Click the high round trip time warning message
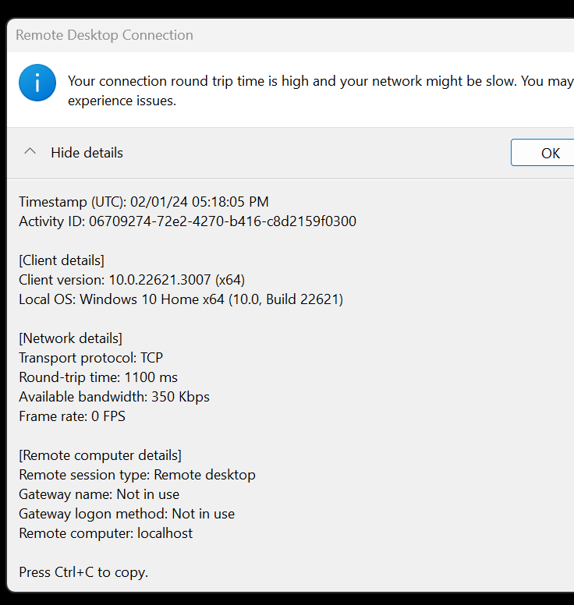Image resolution: width=574 pixels, height=605 pixels. (x=320, y=90)
